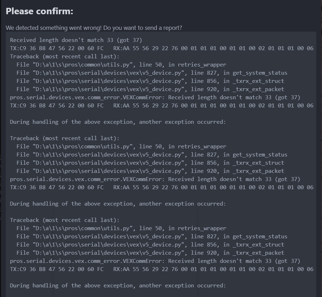This screenshot has height=297, width=322.
Task: Click the get_system_status line 827 in second traceback
Action: [x=152, y=155]
